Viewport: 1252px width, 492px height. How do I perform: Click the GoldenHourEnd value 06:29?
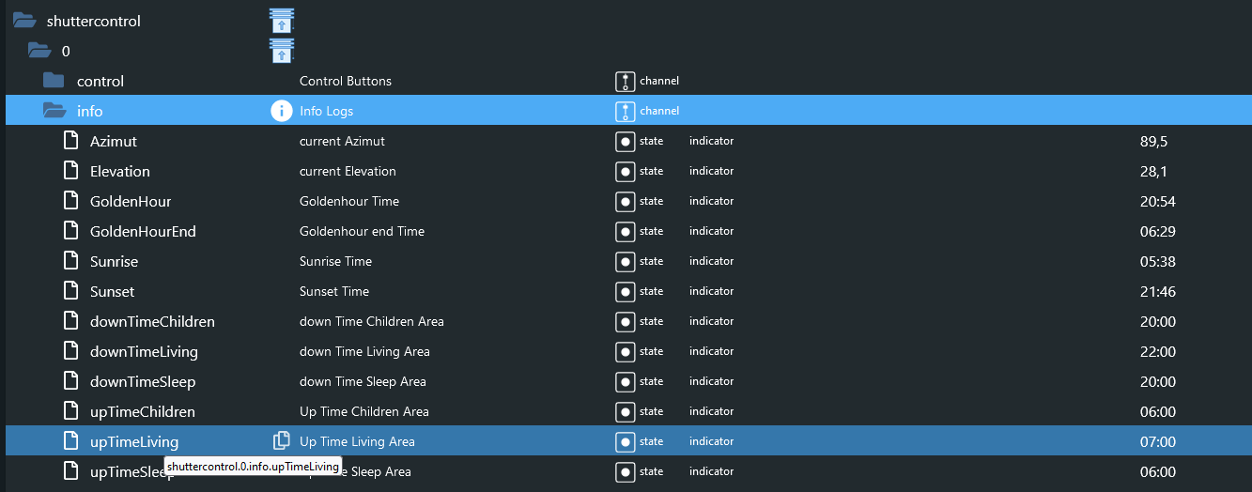click(1157, 231)
